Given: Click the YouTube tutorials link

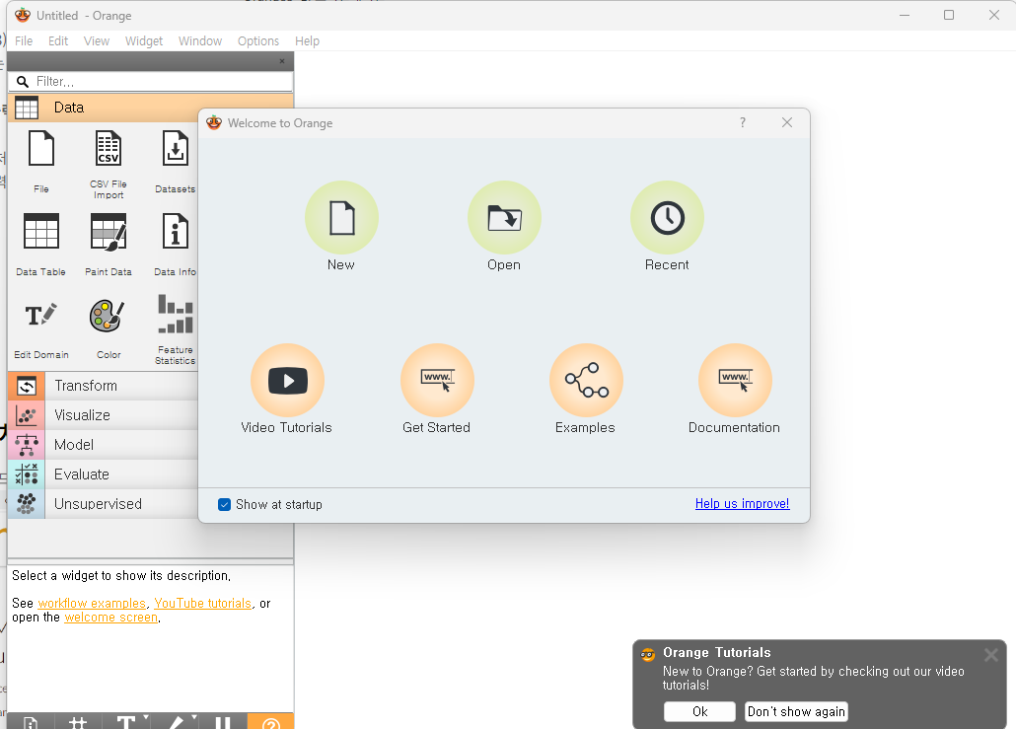Looking at the screenshot, I should point(203,604).
